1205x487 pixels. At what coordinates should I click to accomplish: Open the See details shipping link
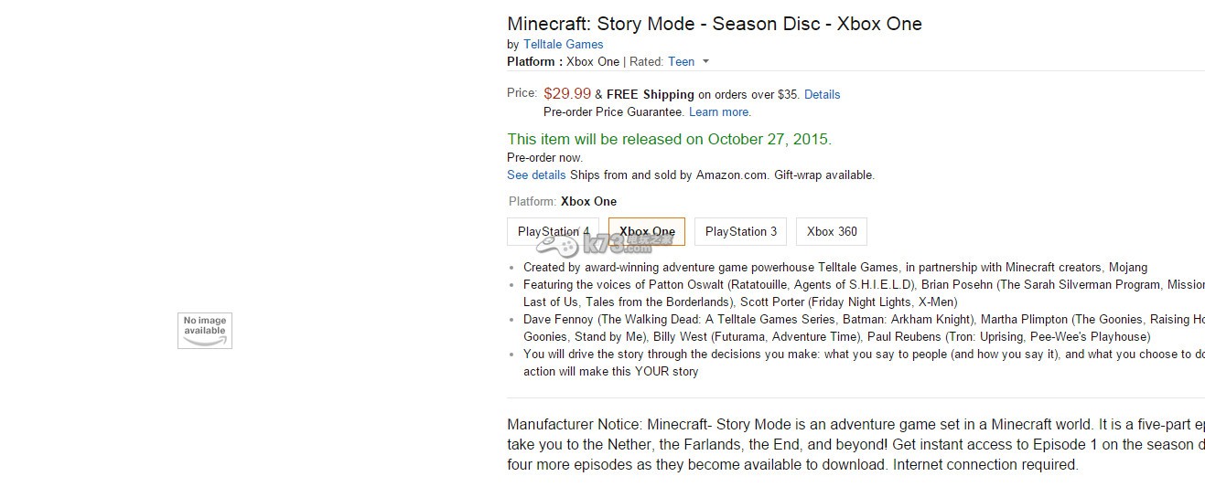coord(536,175)
